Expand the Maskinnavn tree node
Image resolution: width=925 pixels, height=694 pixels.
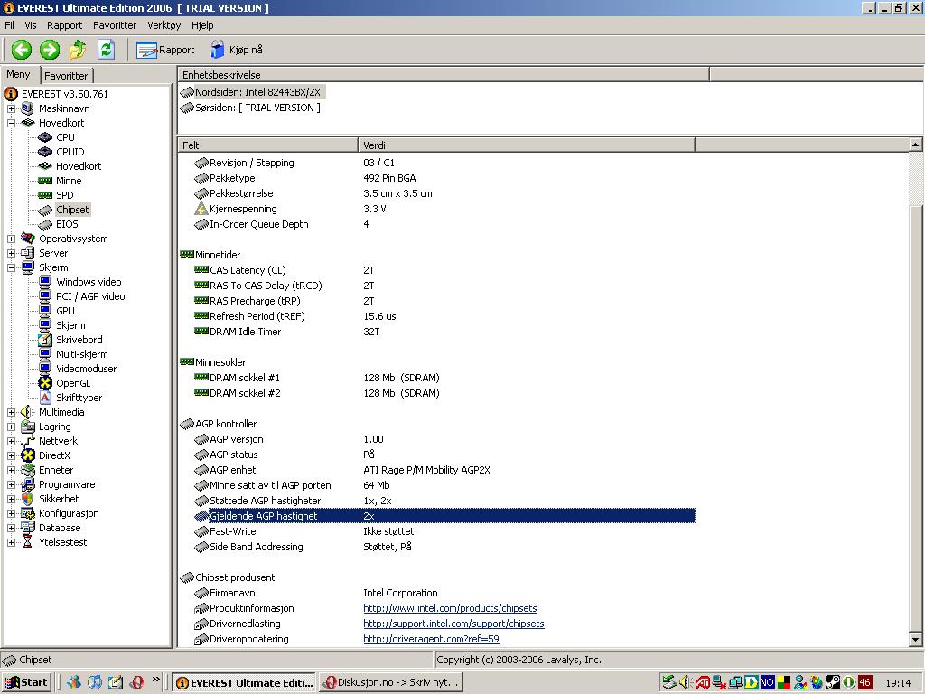tap(11, 108)
